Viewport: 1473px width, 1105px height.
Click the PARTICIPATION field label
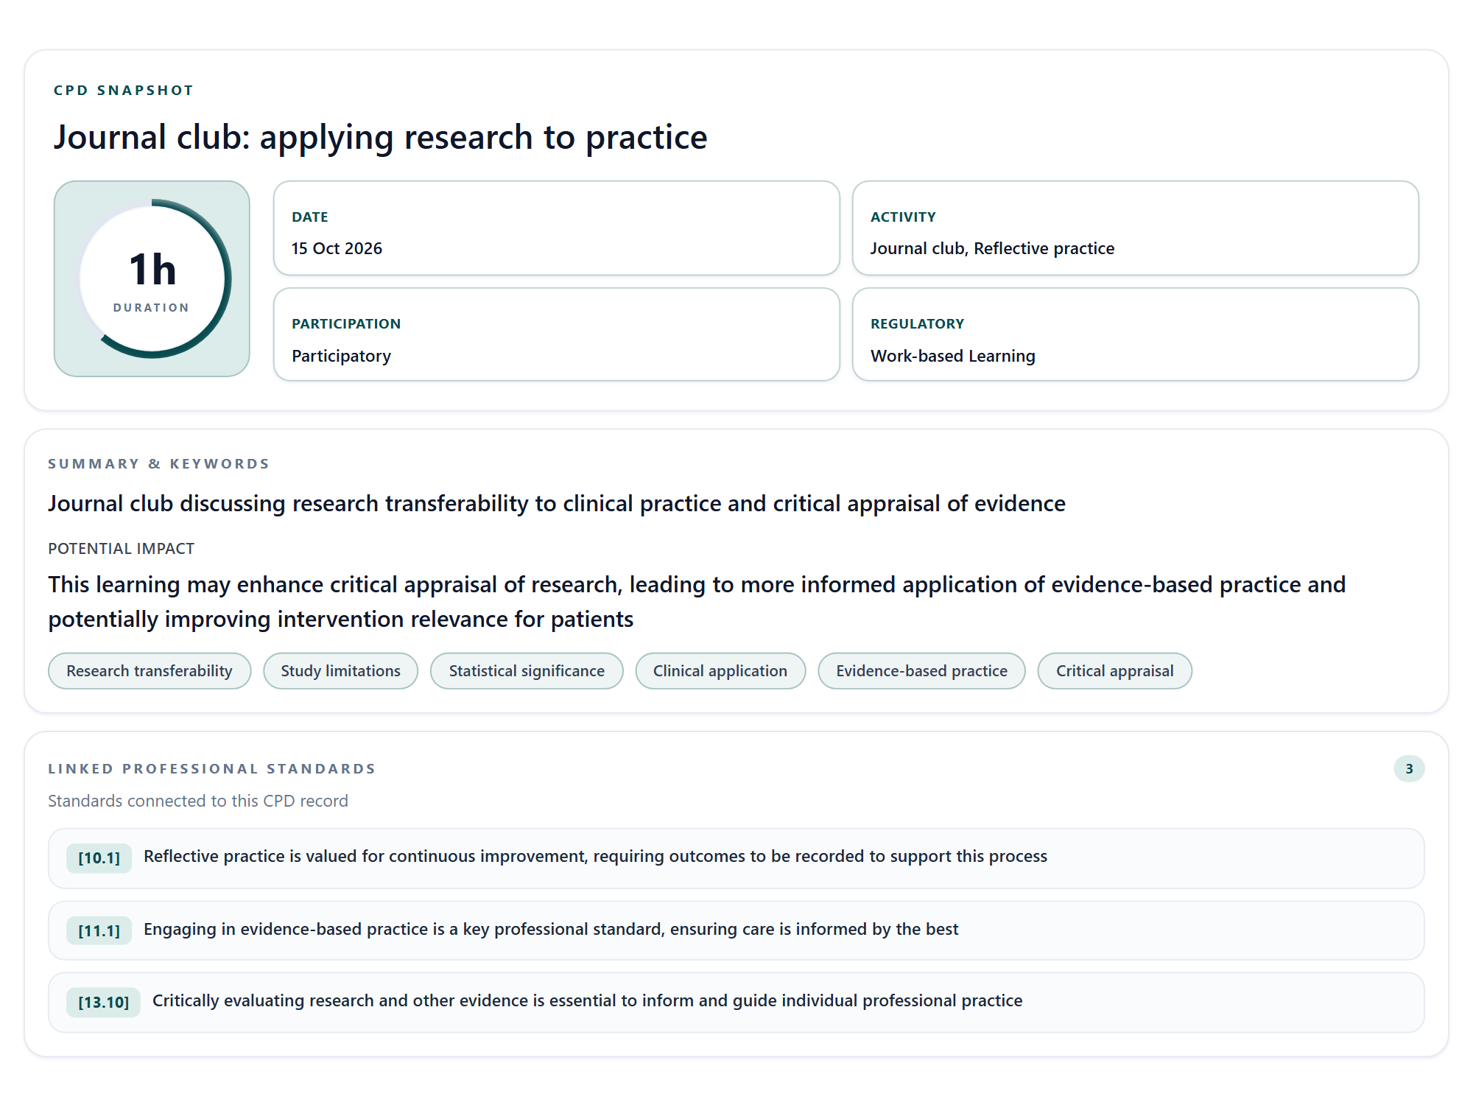tap(346, 324)
